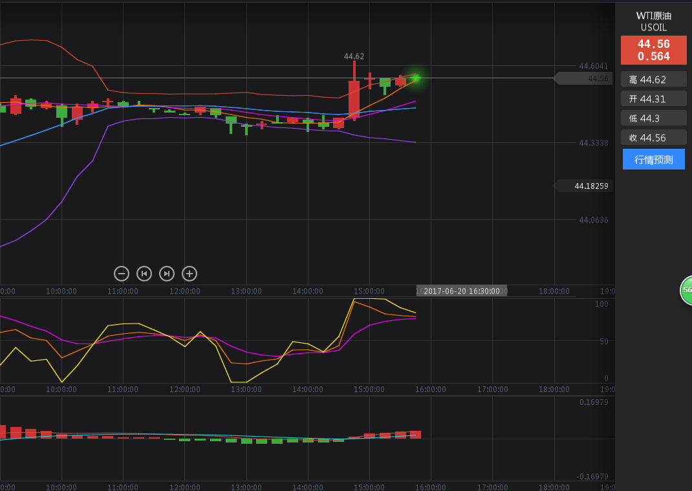Image resolution: width=692 pixels, height=491 pixels.
Task: Click the WTI原油 USOIL instrument title
Action: tap(653, 21)
